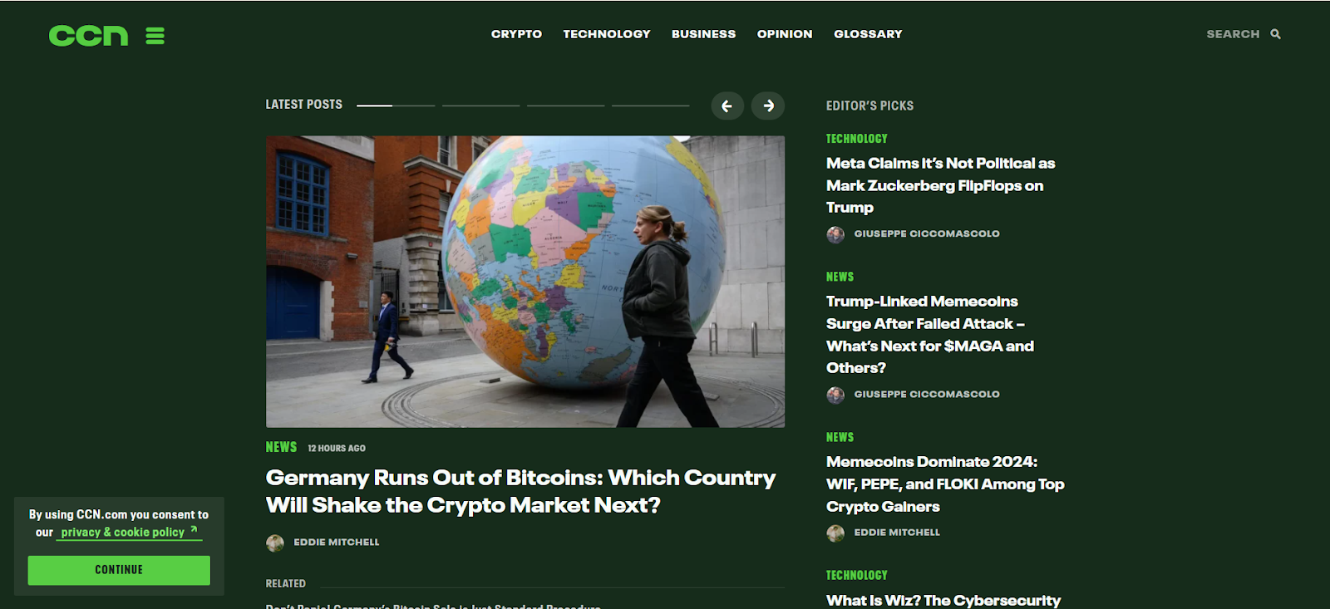Click Technology tag above What Is Wiz
Image resolution: width=1330 pixels, height=609 pixels.
point(857,575)
